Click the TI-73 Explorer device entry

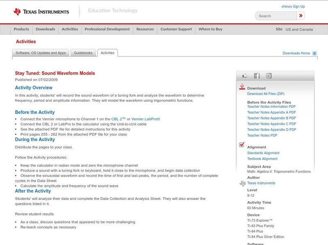tap(260, 220)
